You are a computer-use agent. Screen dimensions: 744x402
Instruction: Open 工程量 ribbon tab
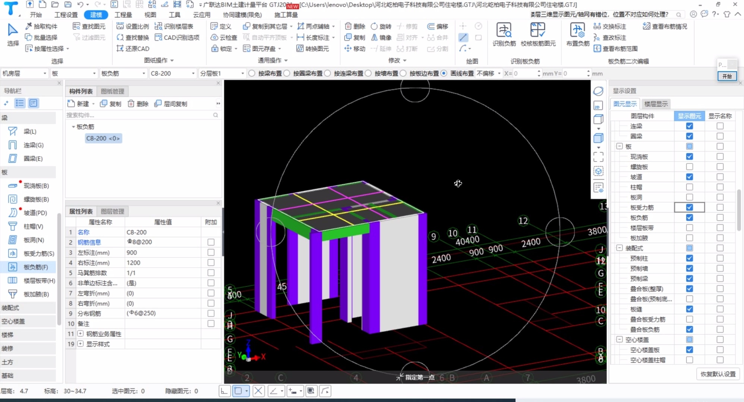pos(123,15)
